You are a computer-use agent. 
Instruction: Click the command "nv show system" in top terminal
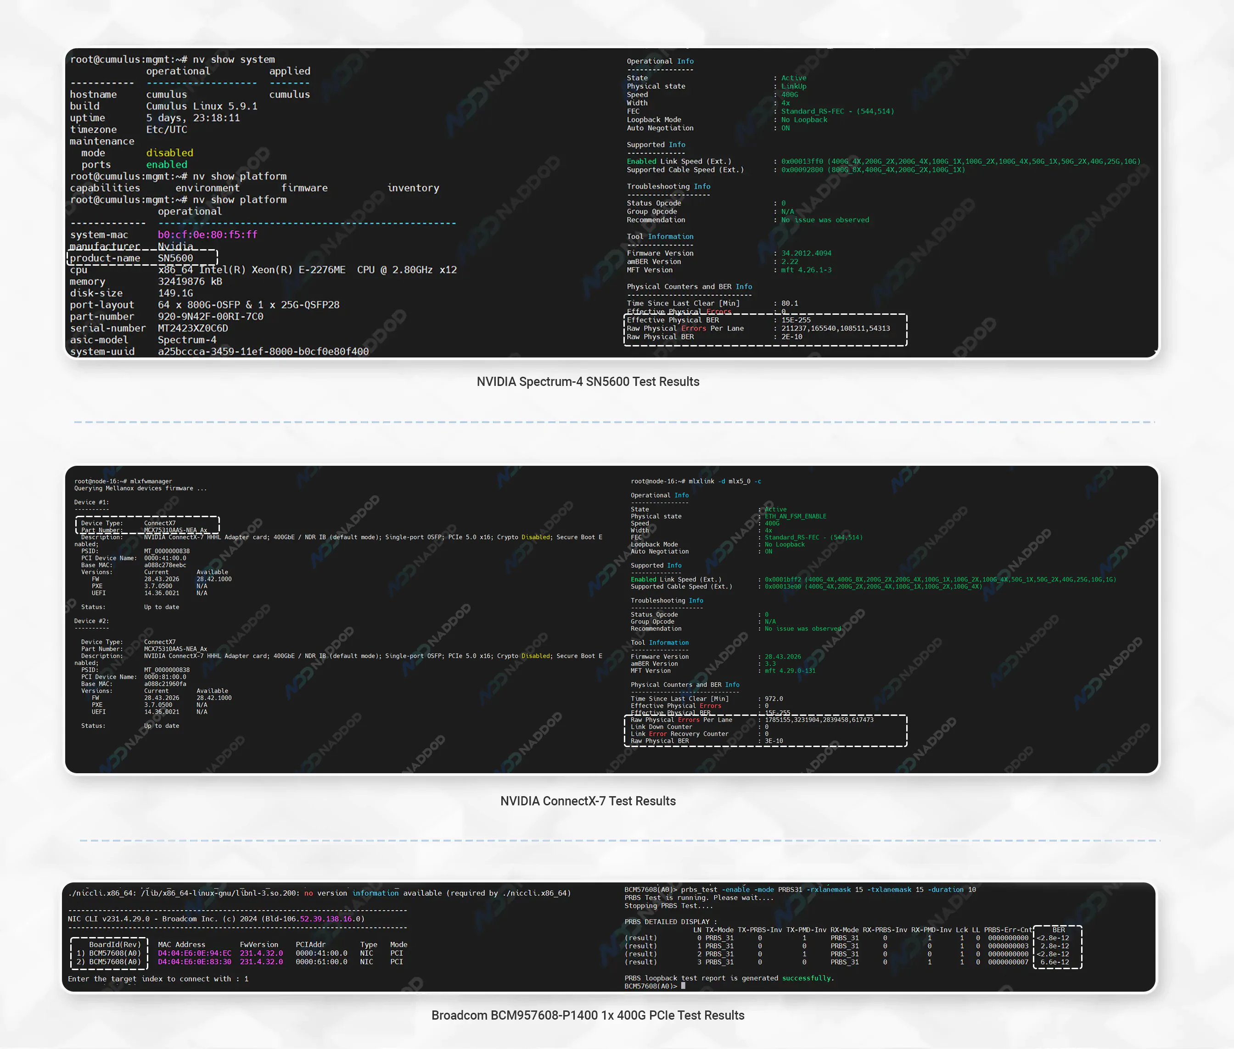pos(233,60)
